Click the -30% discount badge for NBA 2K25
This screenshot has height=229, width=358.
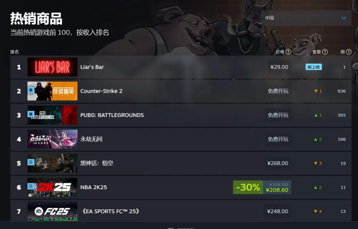coord(248,187)
